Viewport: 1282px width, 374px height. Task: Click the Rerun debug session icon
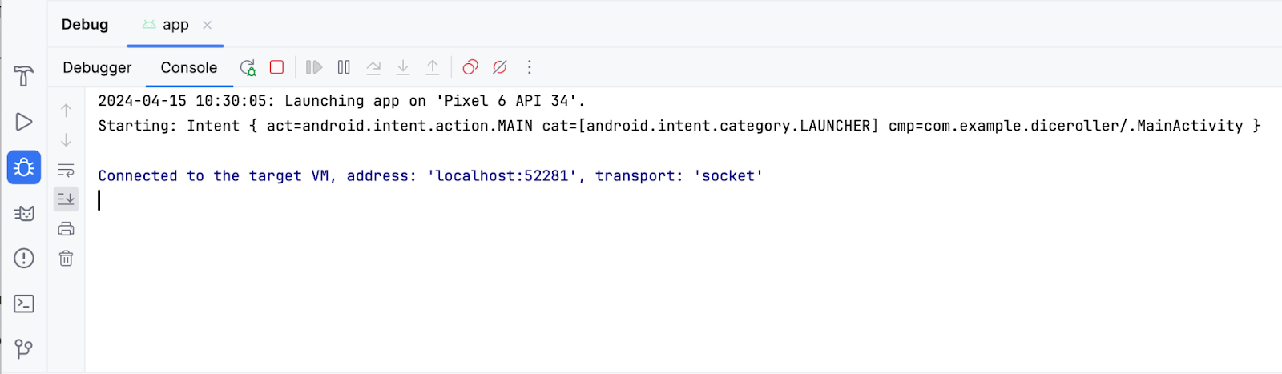(x=248, y=68)
